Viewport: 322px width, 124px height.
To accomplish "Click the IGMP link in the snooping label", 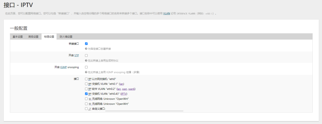I will tap(64, 67).
